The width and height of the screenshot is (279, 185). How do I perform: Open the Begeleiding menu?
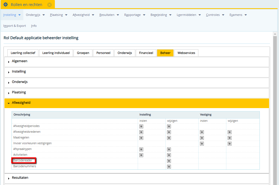point(161,15)
